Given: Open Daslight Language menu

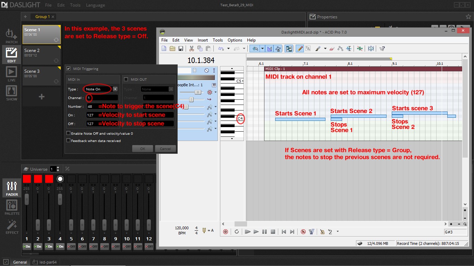Looking at the screenshot, I should [95, 5].
